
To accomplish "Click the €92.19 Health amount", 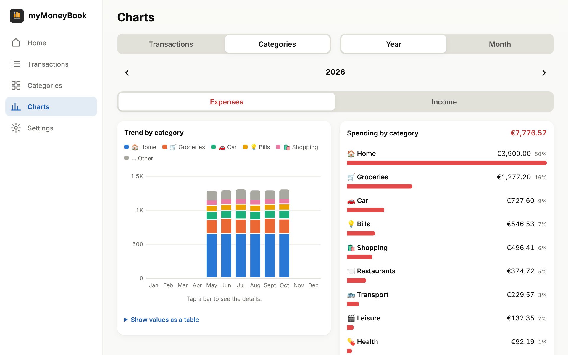I will (x=522, y=342).
